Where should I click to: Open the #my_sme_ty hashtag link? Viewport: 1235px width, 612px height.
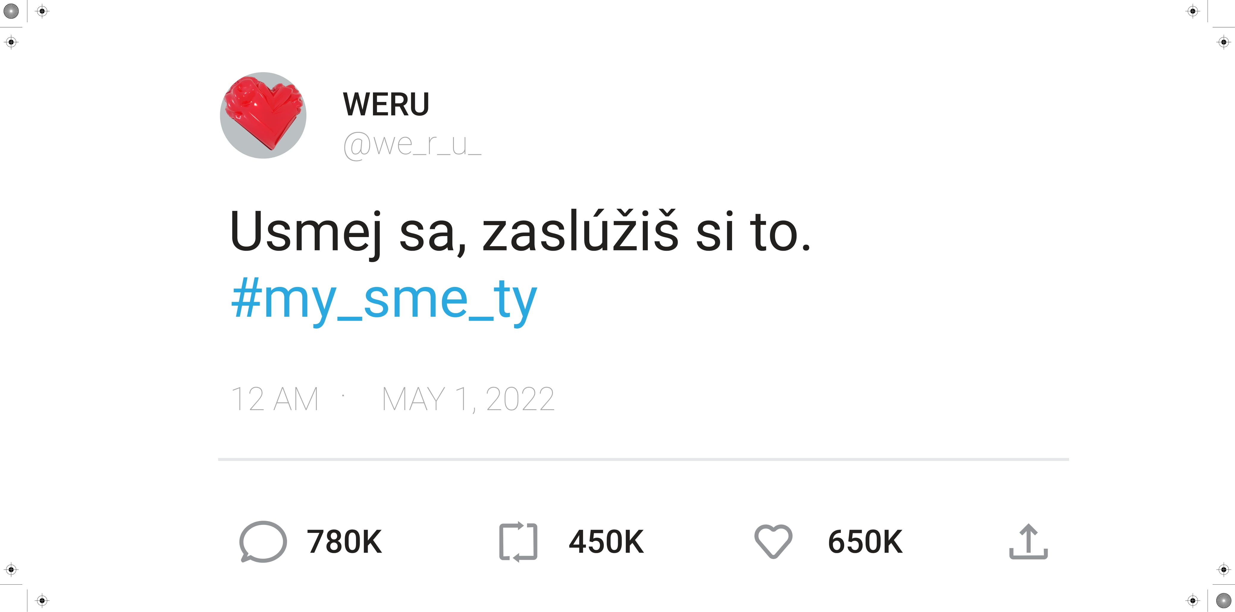click(383, 299)
